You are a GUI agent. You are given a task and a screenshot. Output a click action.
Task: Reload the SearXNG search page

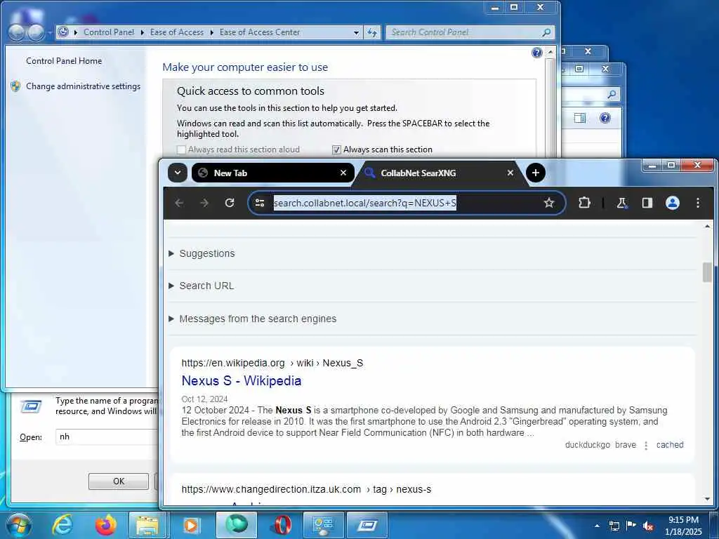pos(230,203)
